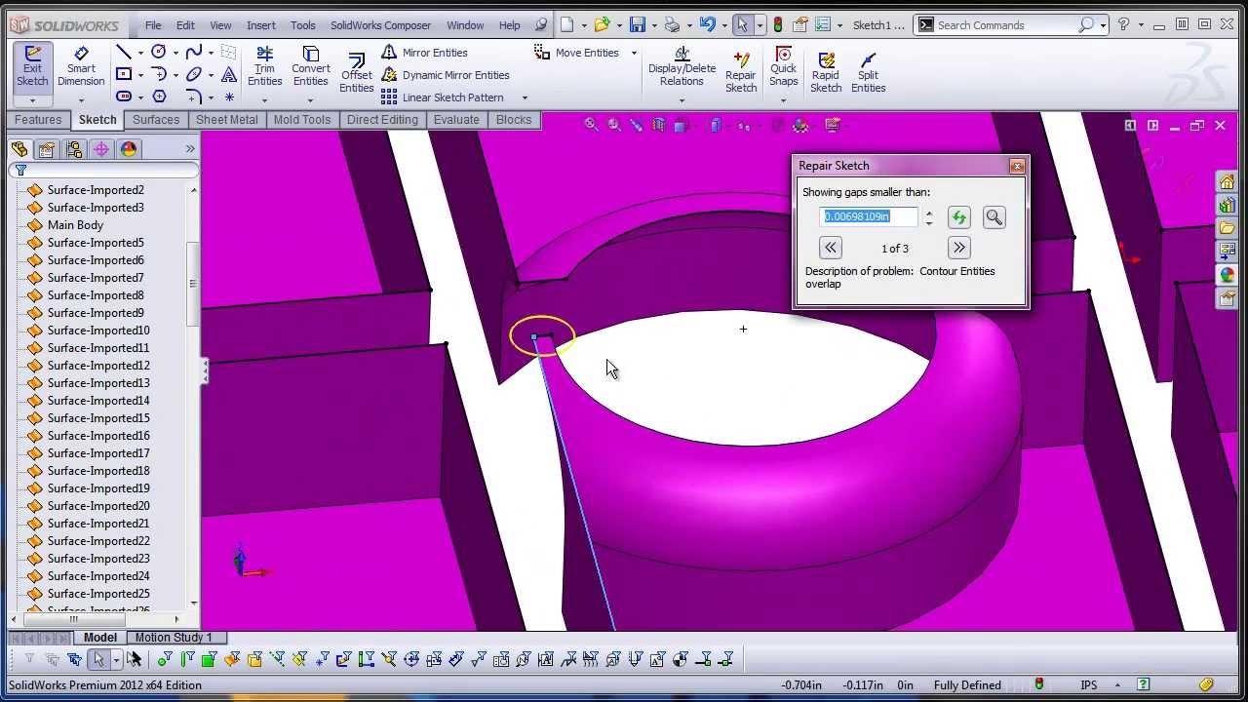The height and width of the screenshot is (702, 1248).
Task: Open the ConfigurationManager tab
Action: click(x=73, y=149)
